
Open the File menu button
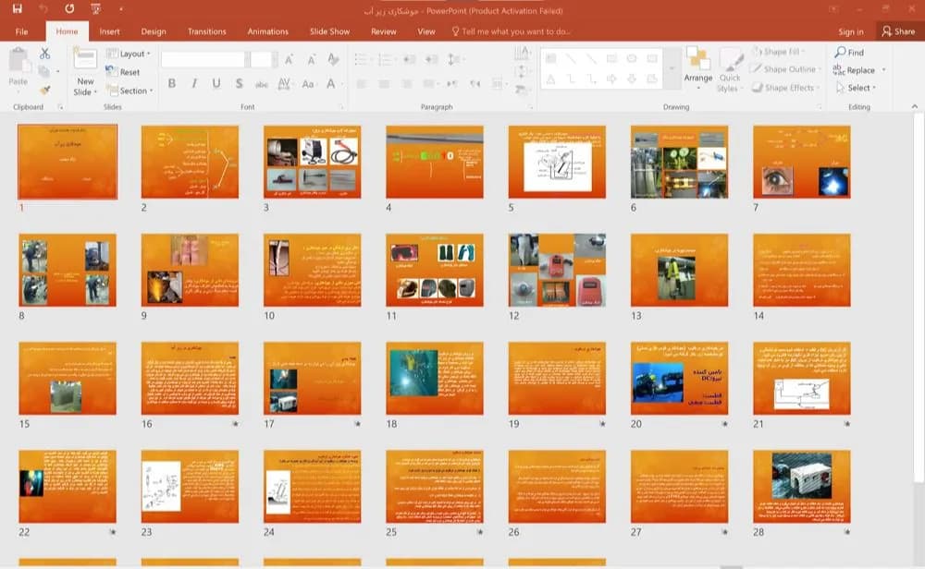point(22,31)
